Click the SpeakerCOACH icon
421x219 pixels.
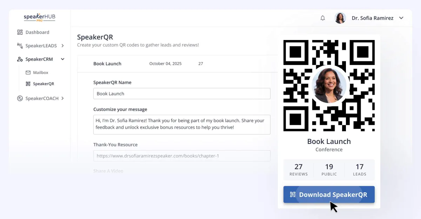pyautogui.click(x=20, y=99)
